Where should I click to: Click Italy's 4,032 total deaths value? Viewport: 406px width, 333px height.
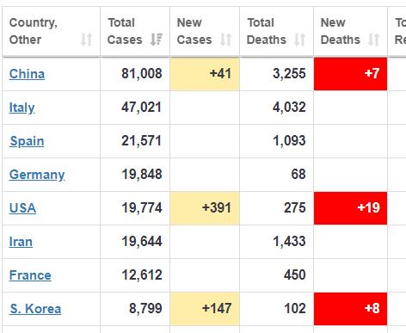click(x=289, y=108)
